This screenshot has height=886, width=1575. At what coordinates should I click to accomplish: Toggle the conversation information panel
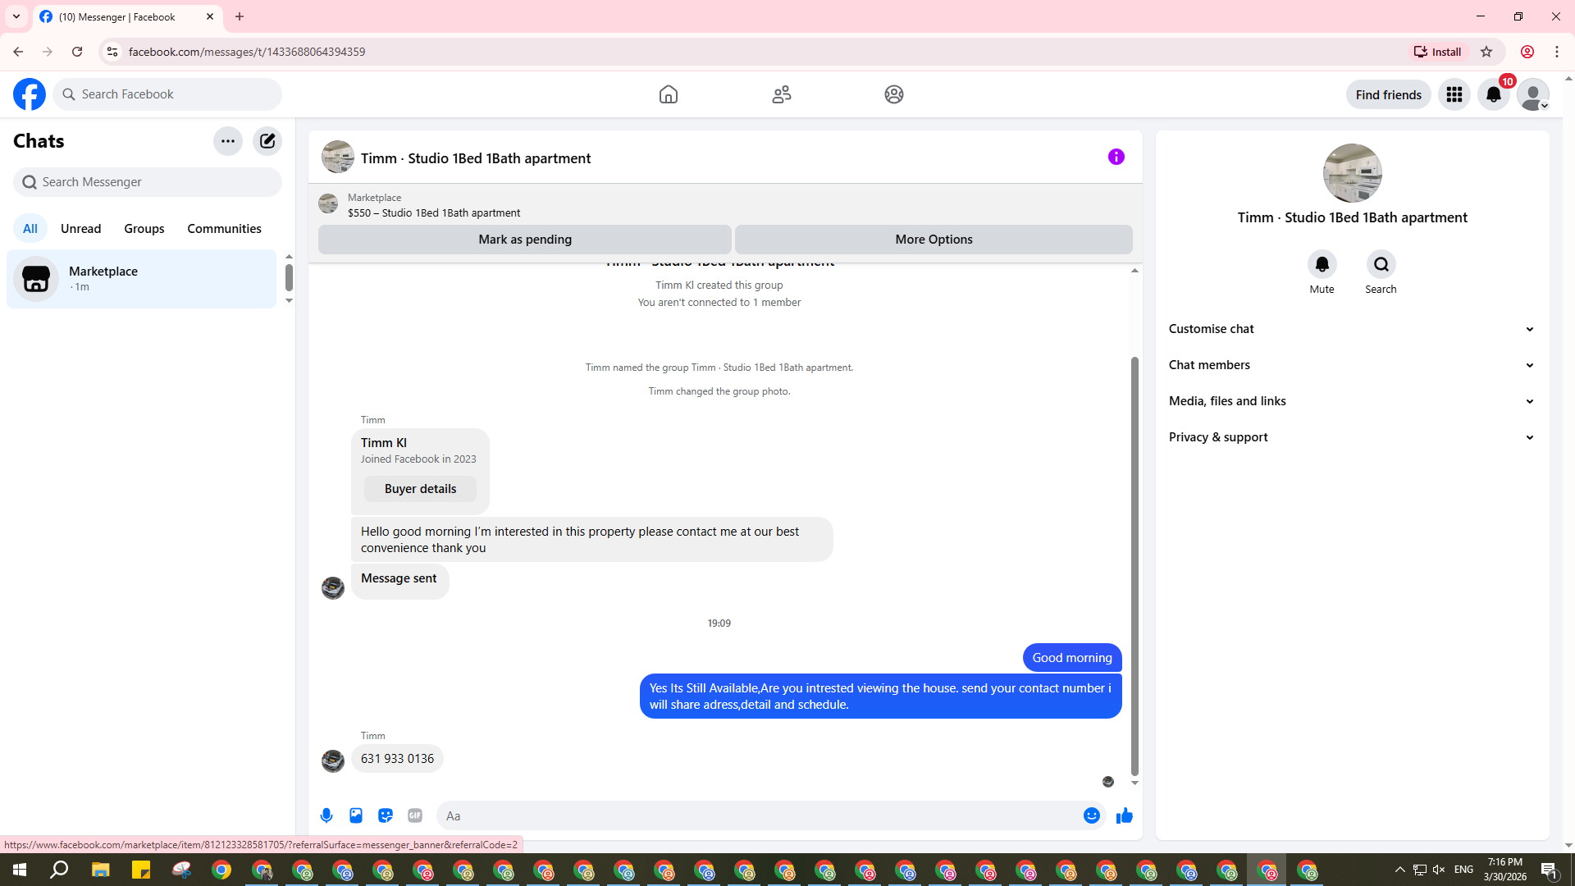(1116, 157)
